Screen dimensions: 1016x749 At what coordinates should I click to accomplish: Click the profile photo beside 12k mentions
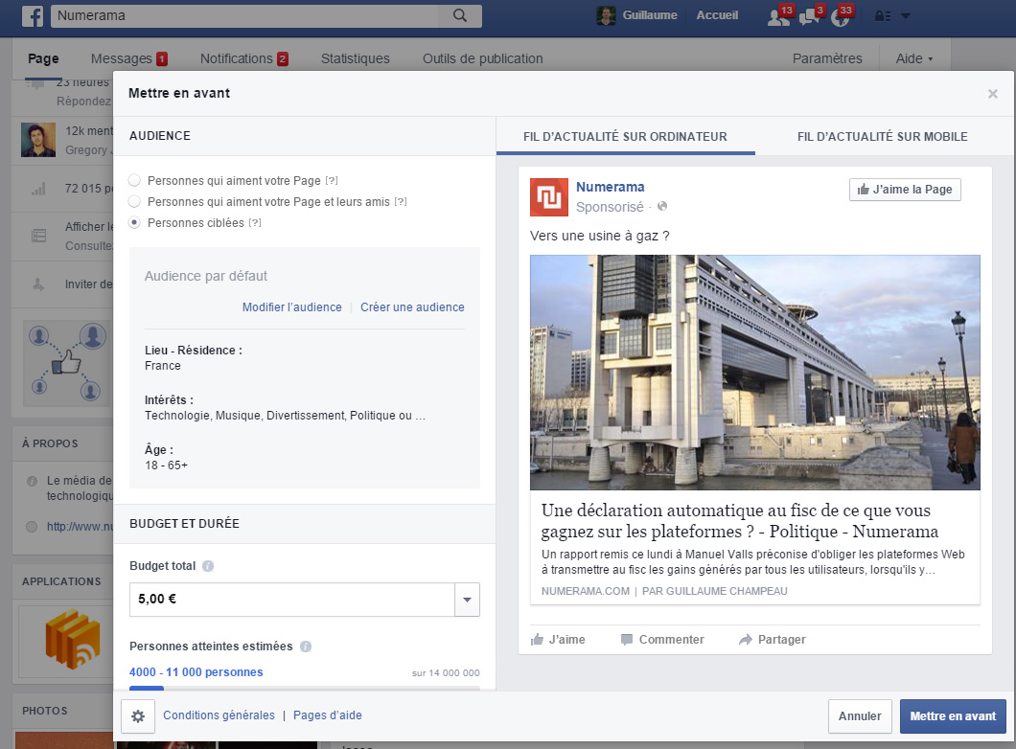(x=38, y=140)
